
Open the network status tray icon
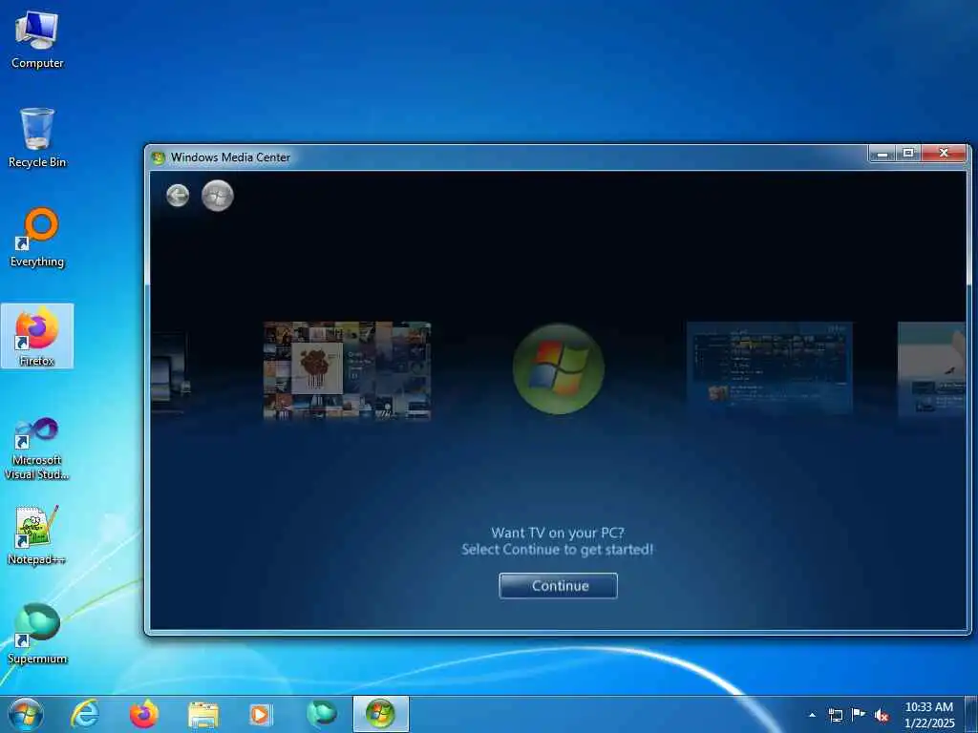835,716
